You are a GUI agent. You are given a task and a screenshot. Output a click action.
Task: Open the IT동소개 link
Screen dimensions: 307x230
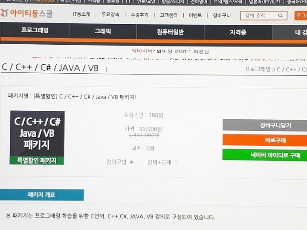(81, 14)
